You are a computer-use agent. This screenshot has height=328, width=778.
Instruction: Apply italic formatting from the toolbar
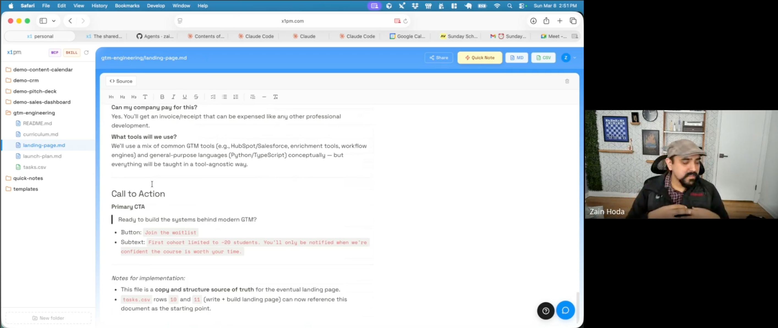[173, 97]
